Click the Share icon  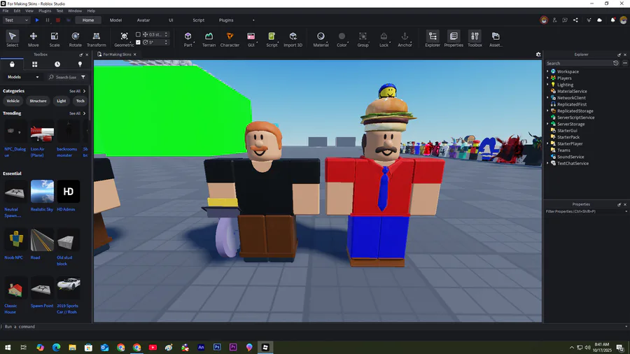coord(575,20)
